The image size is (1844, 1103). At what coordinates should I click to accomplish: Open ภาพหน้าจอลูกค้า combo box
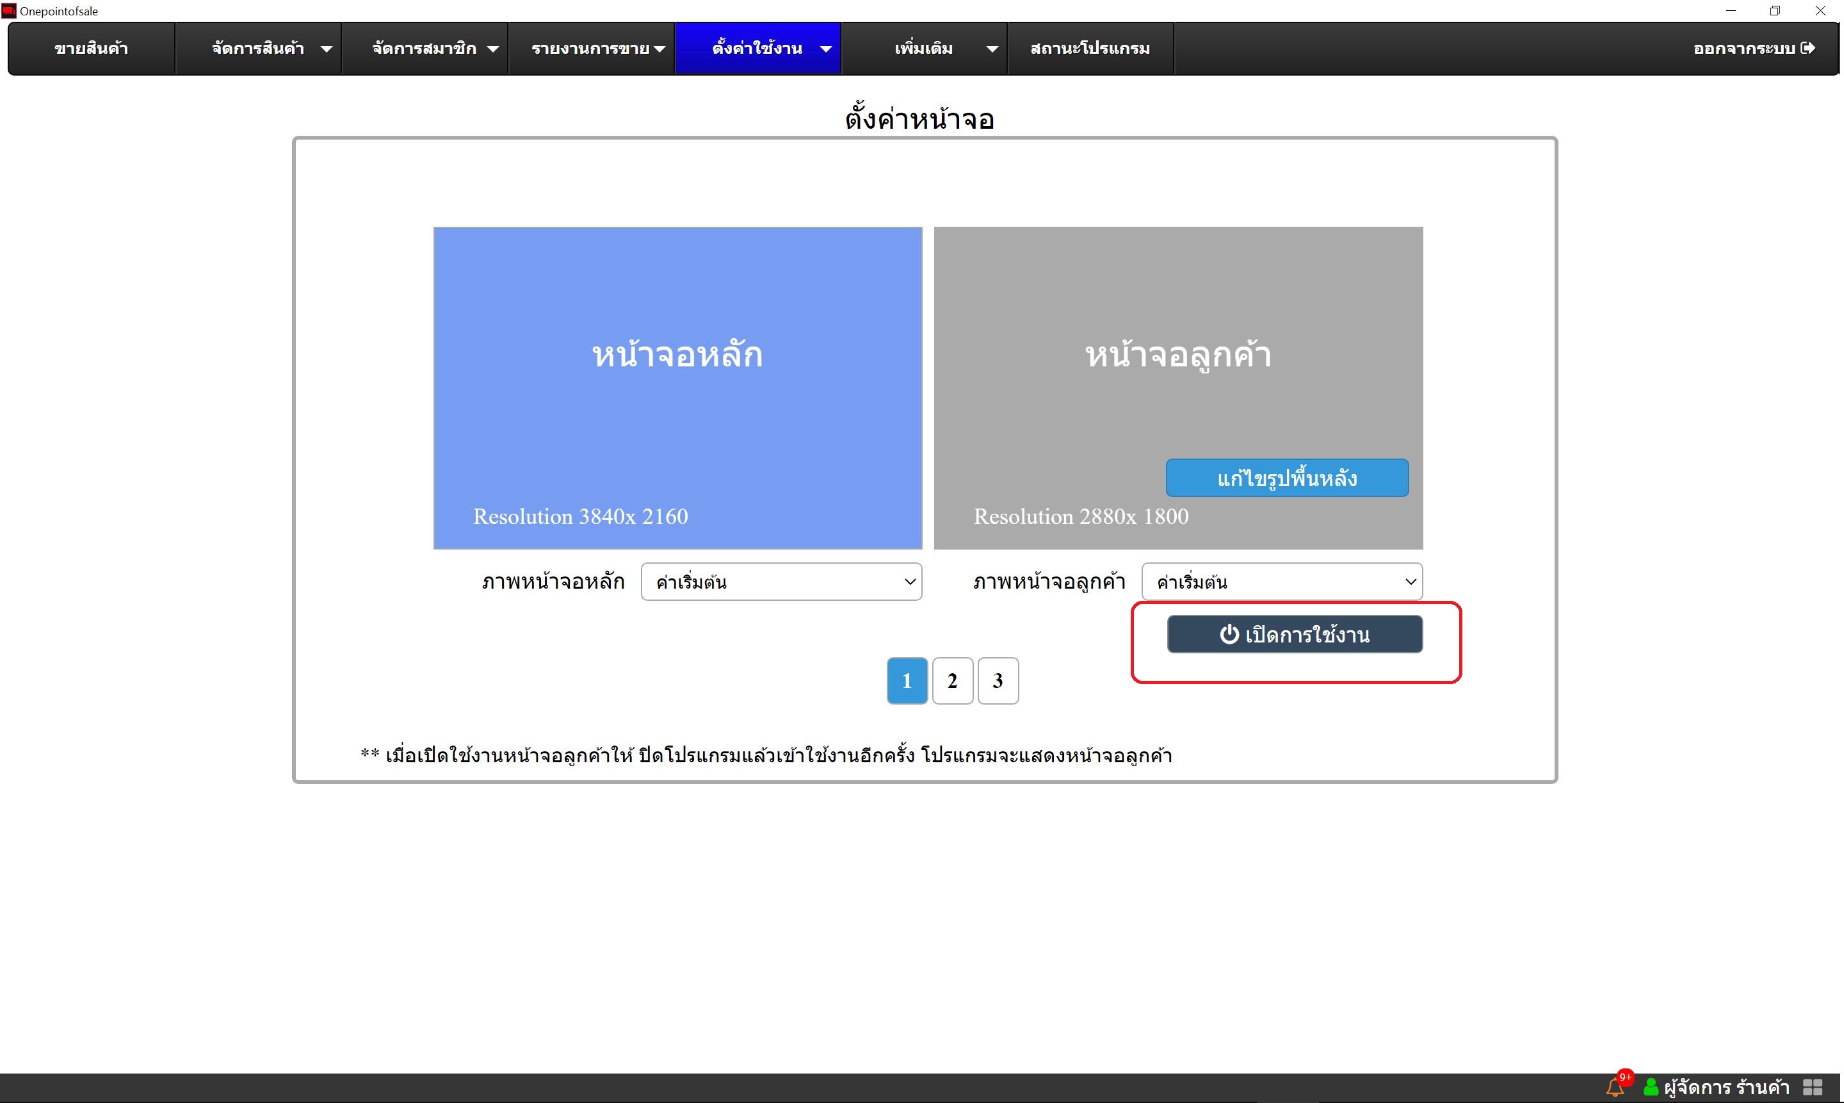tap(1282, 581)
